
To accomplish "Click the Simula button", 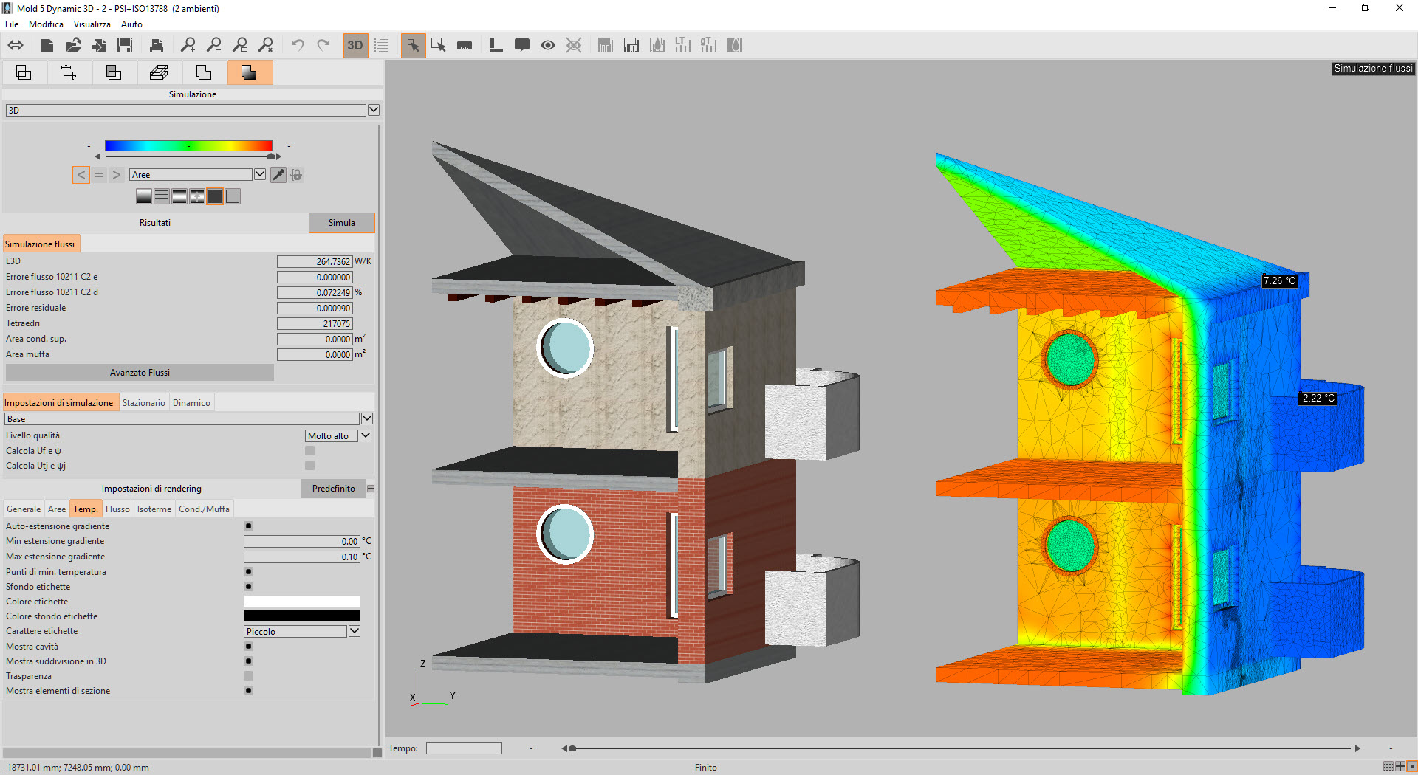I will pyautogui.click(x=341, y=223).
